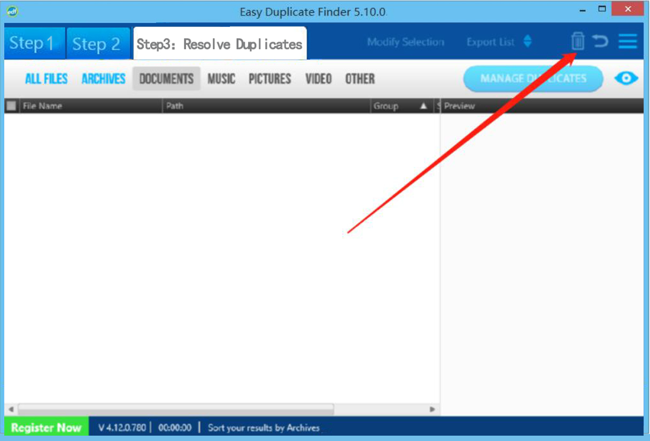This screenshot has width=650, height=441.
Task: Click Modify Selection
Action: click(x=406, y=42)
